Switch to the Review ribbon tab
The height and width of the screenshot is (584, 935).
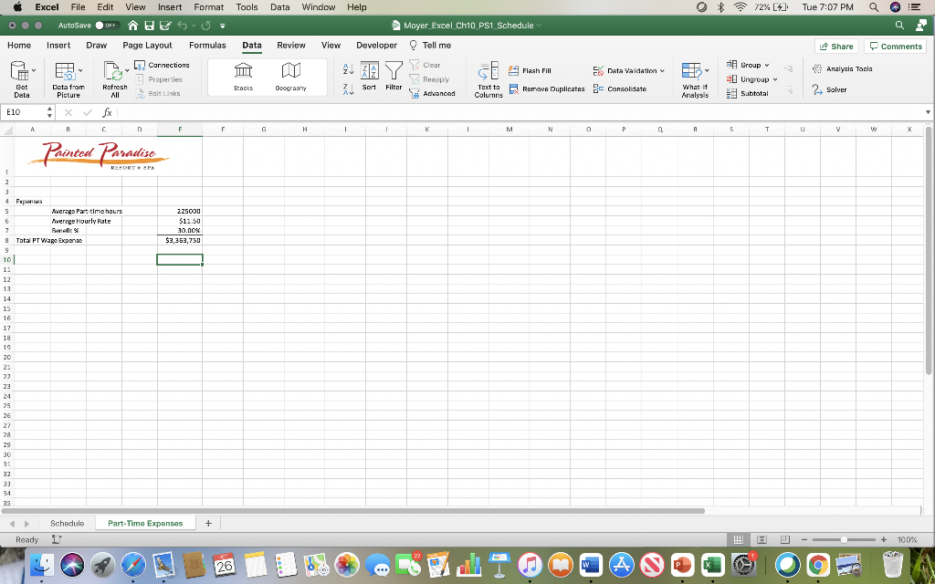[291, 46]
